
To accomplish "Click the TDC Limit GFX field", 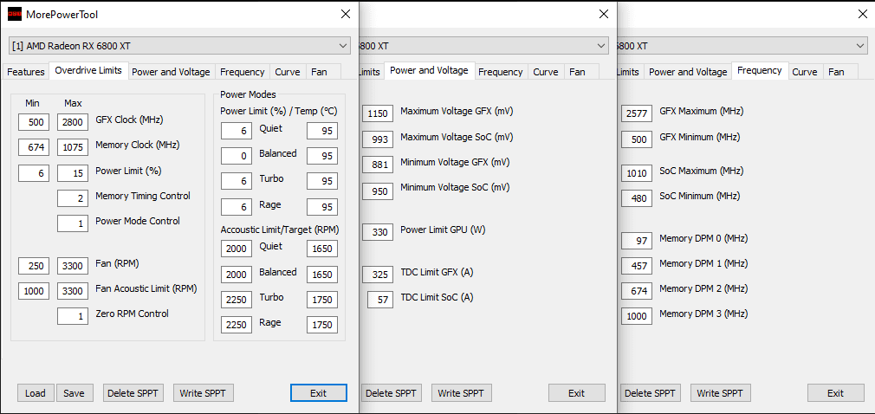I will coord(378,275).
